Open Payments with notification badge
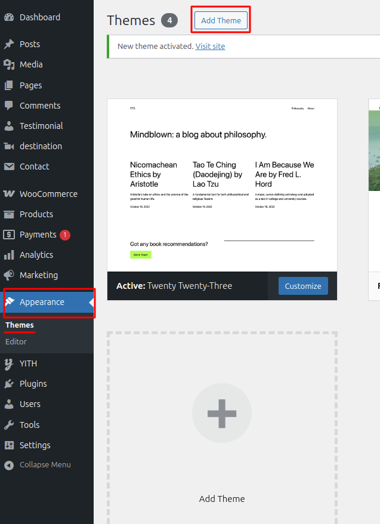The height and width of the screenshot is (524, 380). coord(38,235)
